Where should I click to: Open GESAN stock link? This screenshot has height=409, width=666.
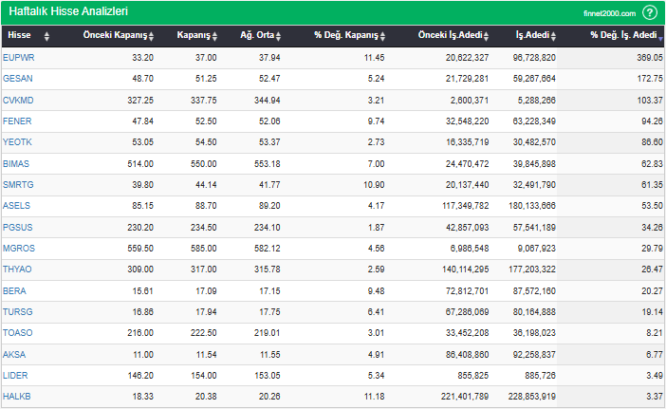point(18,79)
